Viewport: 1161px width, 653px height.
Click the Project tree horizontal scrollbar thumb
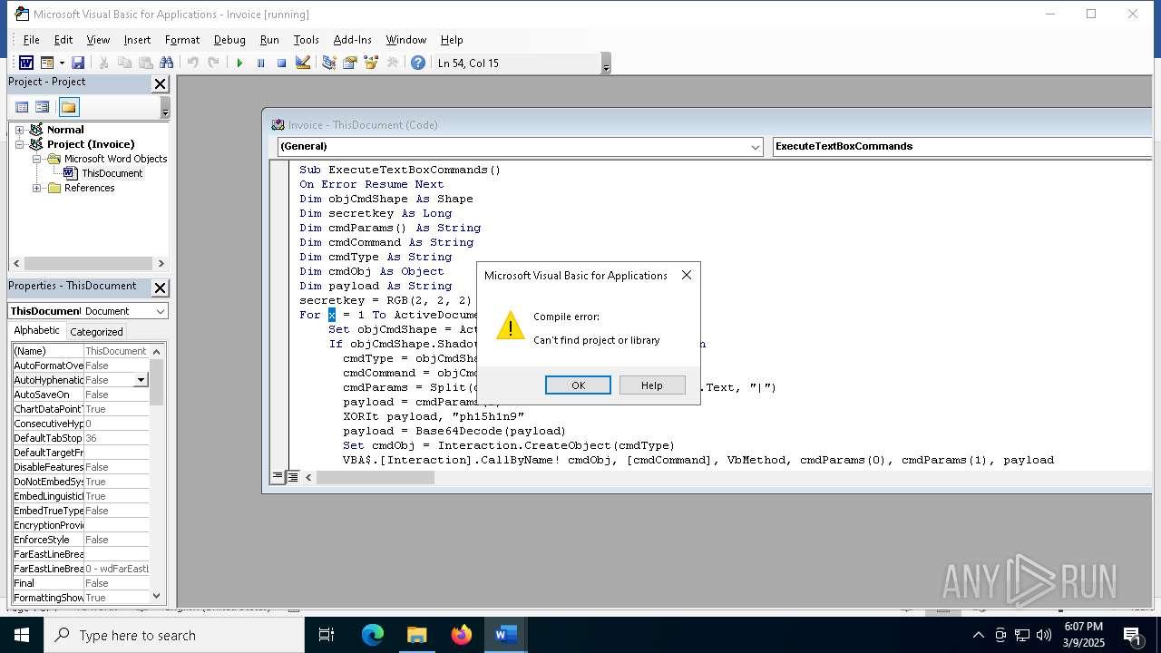(x=88, y=264)
